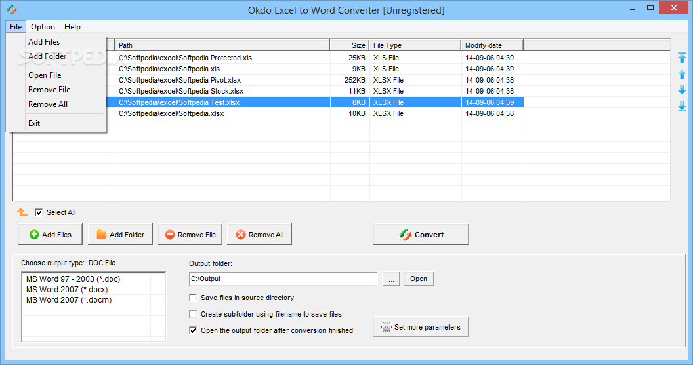Image resolution: width=693 pixels, height=365 pixels.
Task: Maximize the Okdo converter window
Action: point(650,7)
